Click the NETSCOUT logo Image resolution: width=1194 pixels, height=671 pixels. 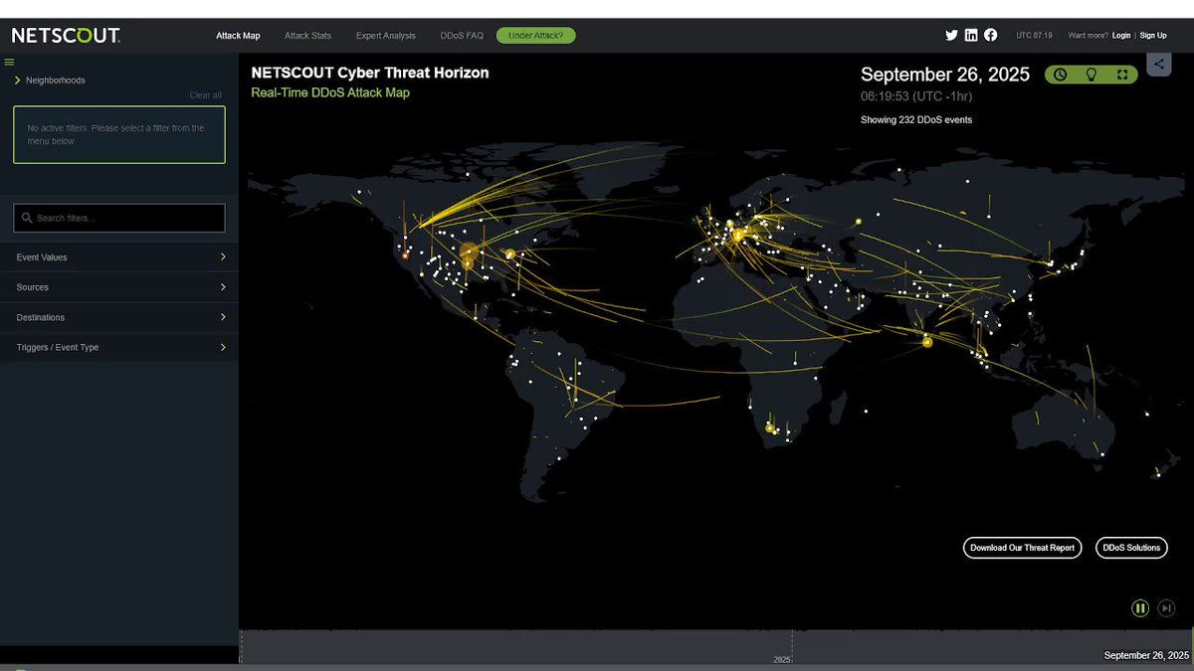(x=66, y=36)
